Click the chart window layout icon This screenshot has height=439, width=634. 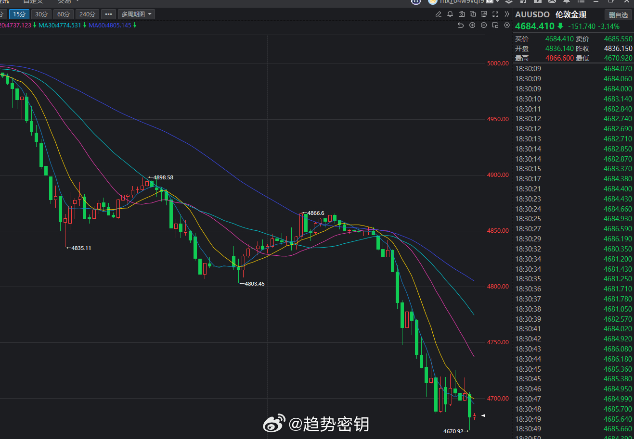(495, 25)
